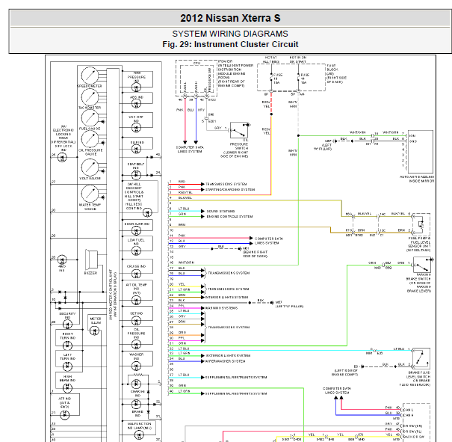Click the 4WD IND lamp symbol

62,260
